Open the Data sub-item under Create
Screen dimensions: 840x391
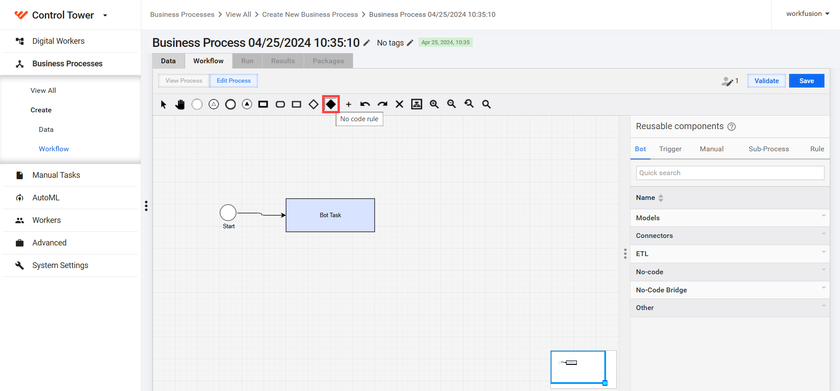pos(46,130)
